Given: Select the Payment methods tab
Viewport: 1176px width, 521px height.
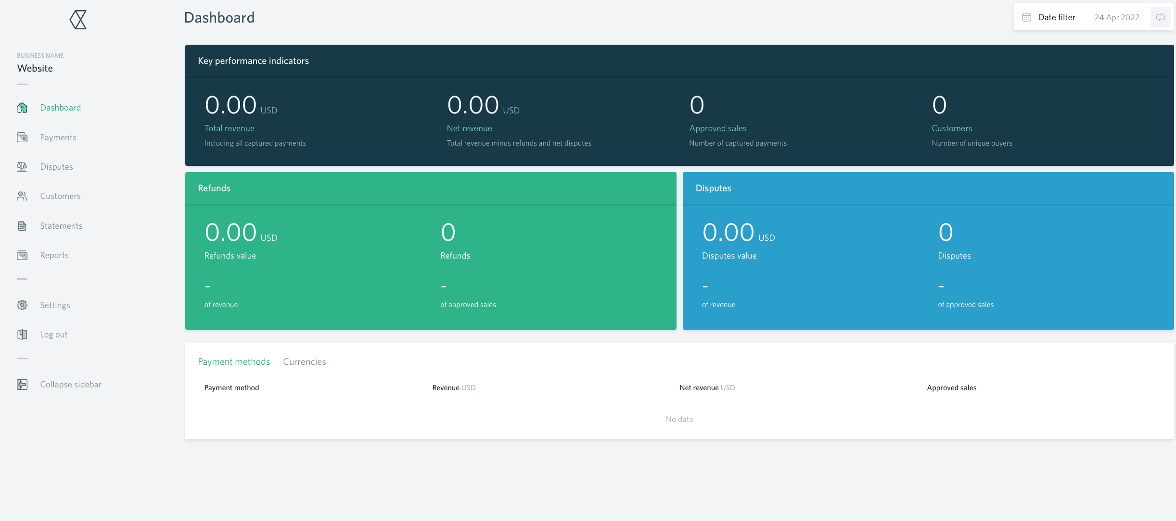Looking at the screenshot, I should (234, 362).
